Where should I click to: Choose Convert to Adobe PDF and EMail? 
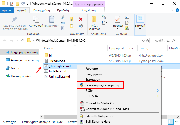(x=107, y=109)
